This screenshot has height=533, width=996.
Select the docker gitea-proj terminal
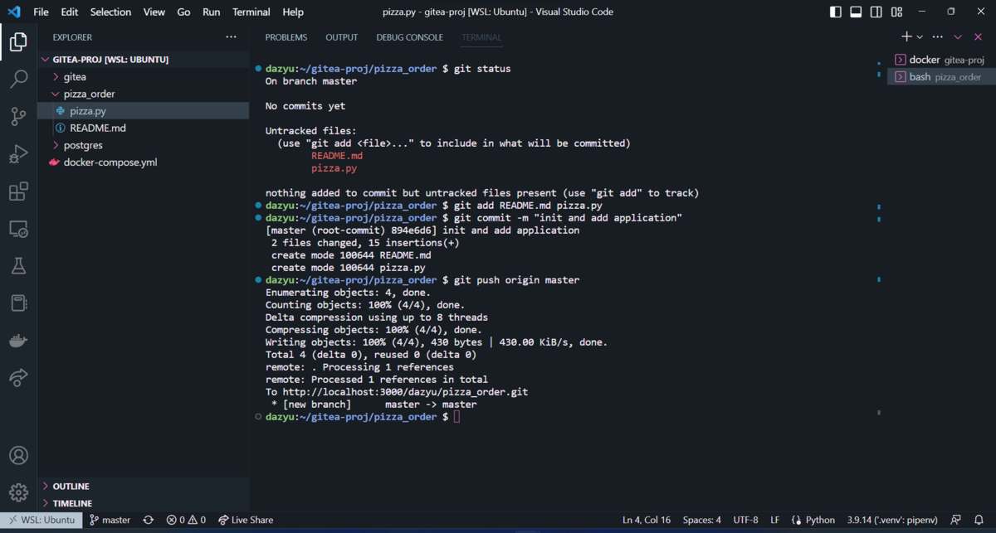tap(940, 60)
